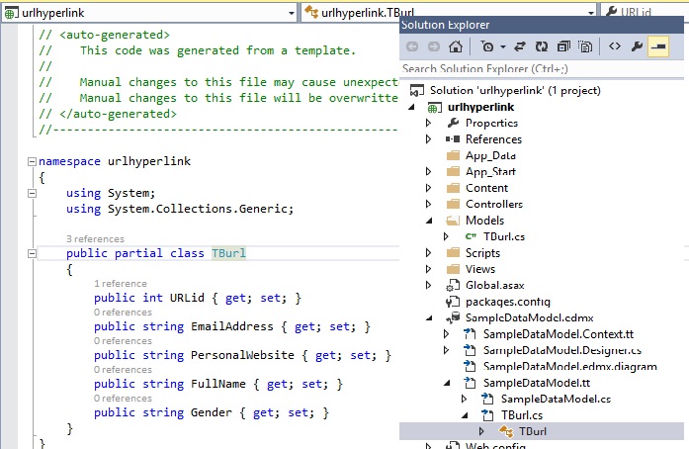Collapse TBurl.cs under SampleDataModel.tt

[465, 415]
